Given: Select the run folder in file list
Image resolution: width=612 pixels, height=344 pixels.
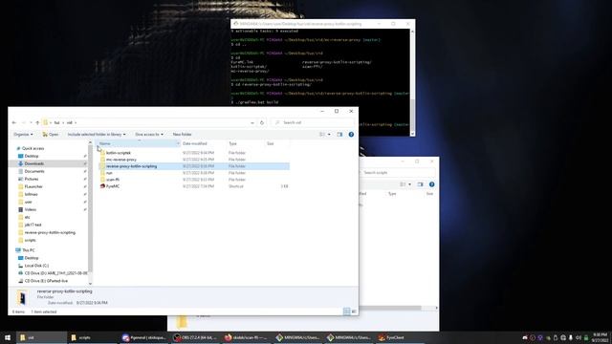Looking at the screenshot, I should coord(109,173).
